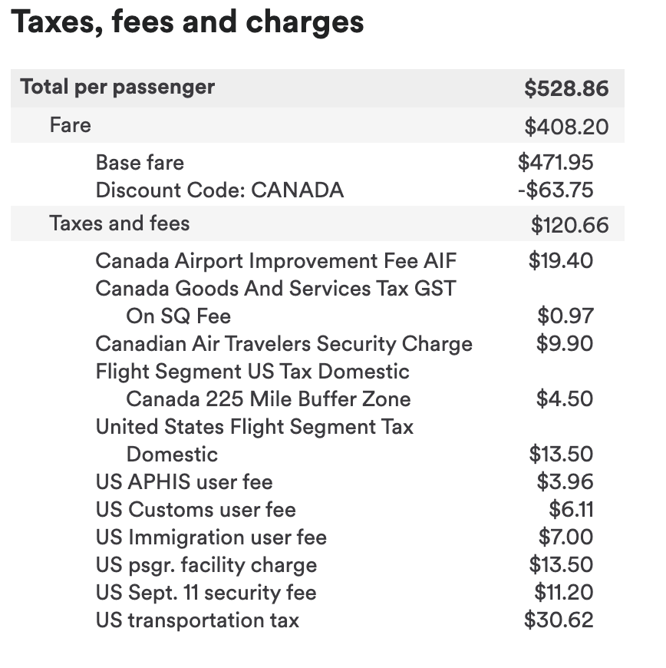The height and width of the screenshot is (668, 666).
Task: Select the Base fare line
Action: click(x=140, y=162)
